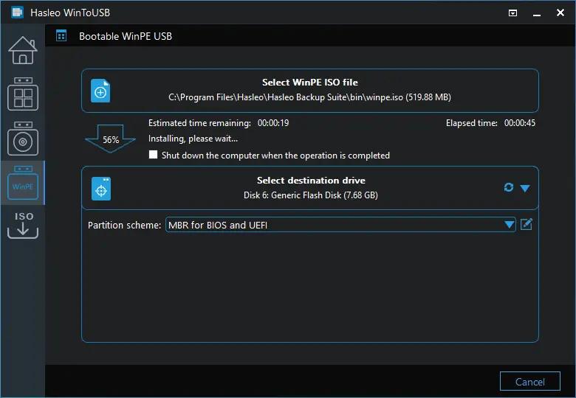Go to the Home sidebar icon
Screen dimensions: 576x398
23,50
